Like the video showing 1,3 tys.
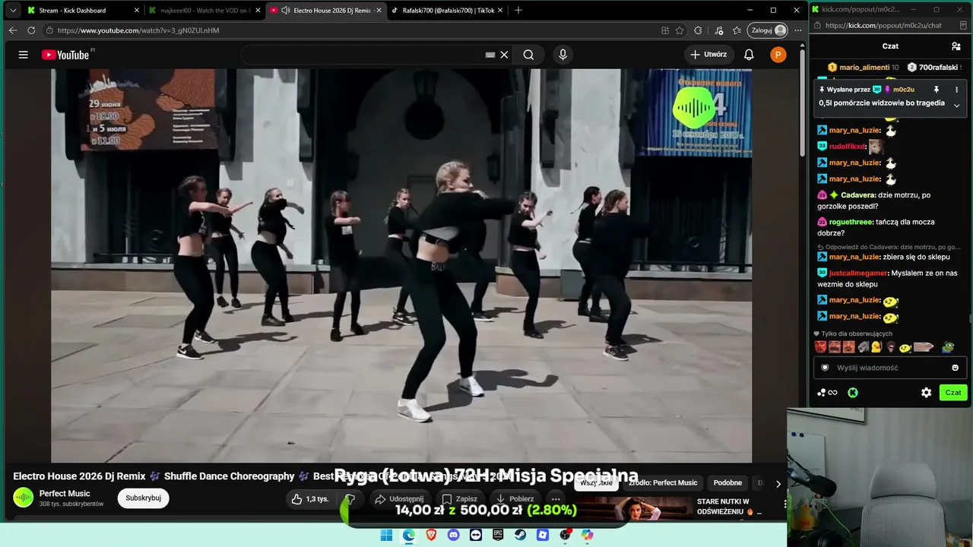Screen dimensions: 973x547 pyautogui.click(x=310, y=499)
